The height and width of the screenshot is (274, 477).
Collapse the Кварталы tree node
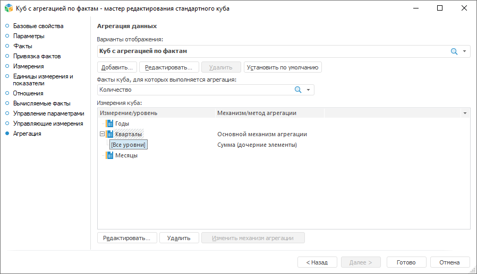pyautogui.click(x=102, y=134)
